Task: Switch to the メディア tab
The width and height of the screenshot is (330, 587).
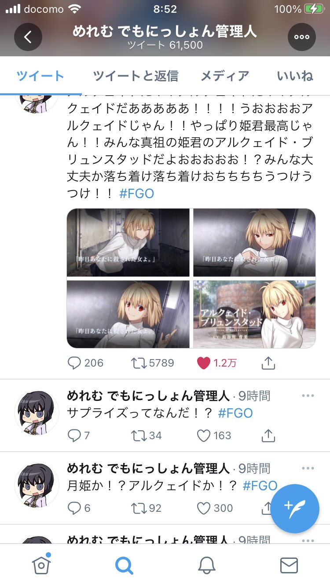Action: point(225,76)
